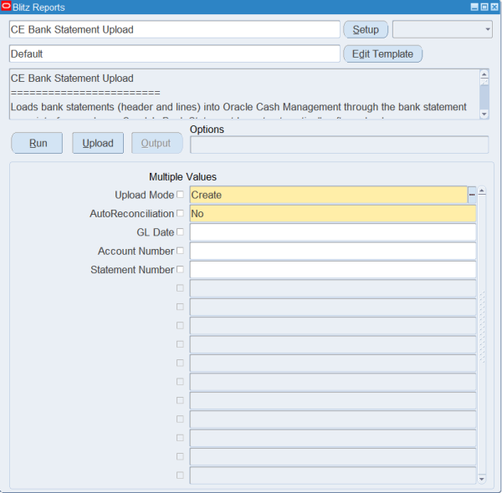The image size is (502, 493).
Task: Tick the Statement Number multiple values checkbox
Action: (x=180, y=269)
